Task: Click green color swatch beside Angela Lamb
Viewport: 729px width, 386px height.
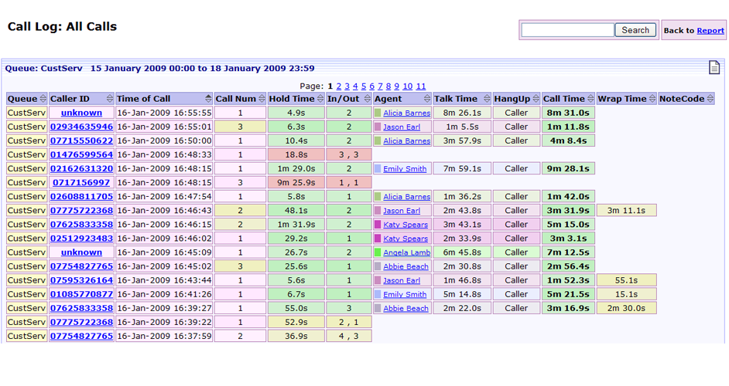Action: pyautogui.click(x=378, y=252)
